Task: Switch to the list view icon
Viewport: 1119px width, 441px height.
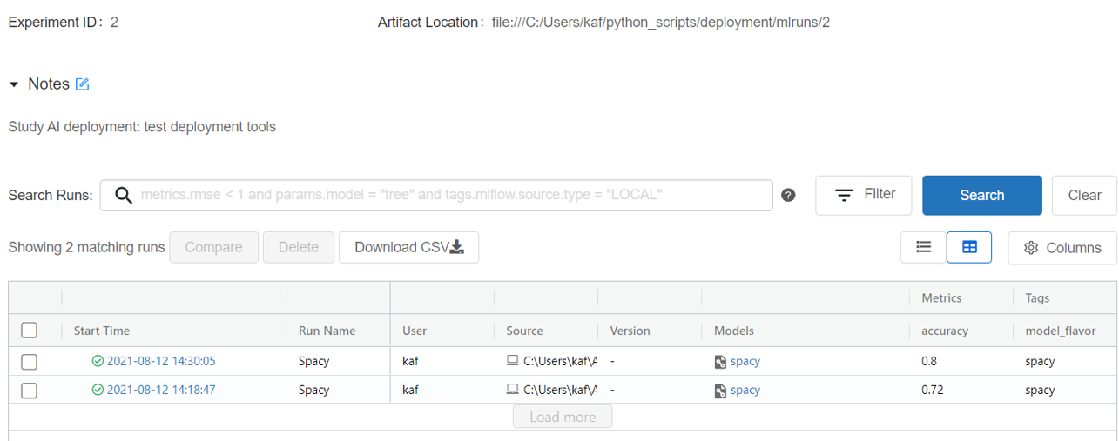Action: coord(924,247)
